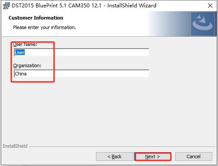
Task: Continue the installation with Next
Action: pos(153,156)
